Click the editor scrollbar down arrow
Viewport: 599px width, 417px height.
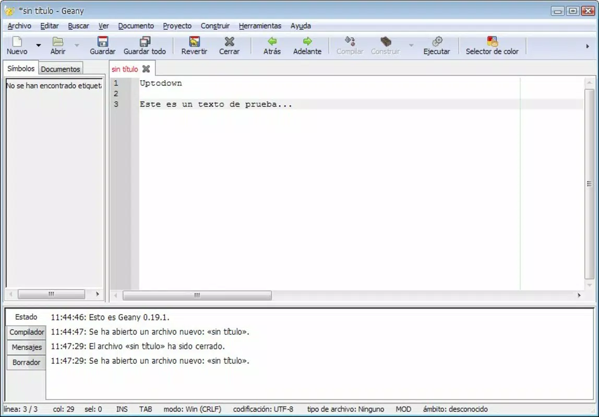(590, 285)
